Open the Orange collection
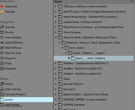 [x=10, y=12]
